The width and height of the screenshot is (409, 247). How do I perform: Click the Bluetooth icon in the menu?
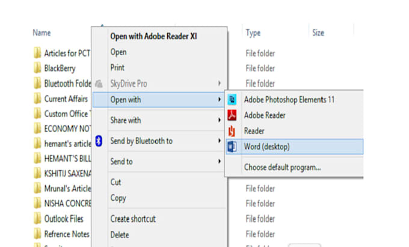[99, 141]
